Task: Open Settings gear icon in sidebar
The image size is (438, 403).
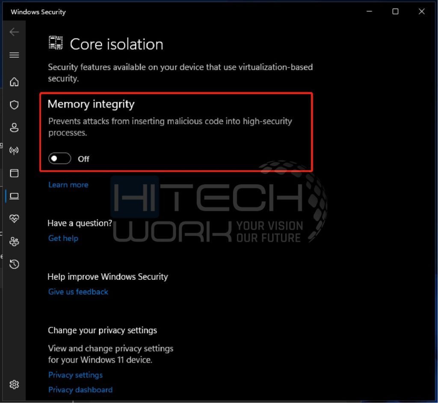Action: [14, 385]
